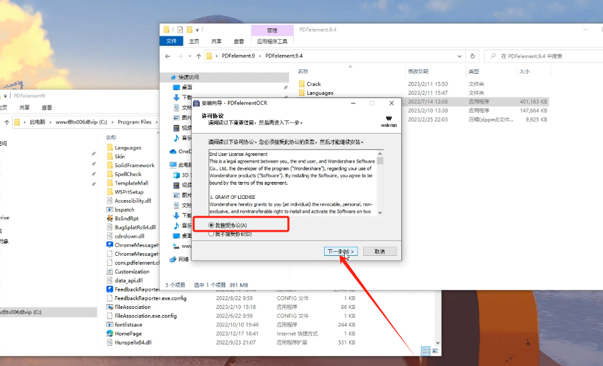Cancel the PDFelementOCR installation
603x366 pixels.
(379, 251)
